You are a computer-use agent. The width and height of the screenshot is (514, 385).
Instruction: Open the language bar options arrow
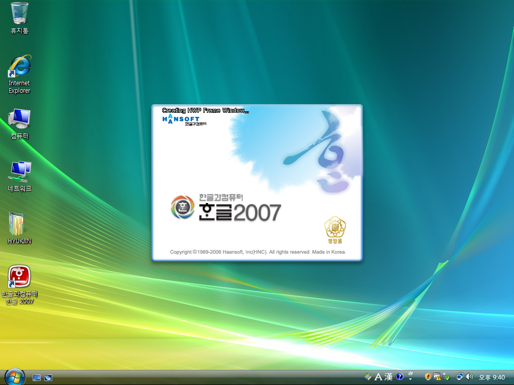click(411, 379)
